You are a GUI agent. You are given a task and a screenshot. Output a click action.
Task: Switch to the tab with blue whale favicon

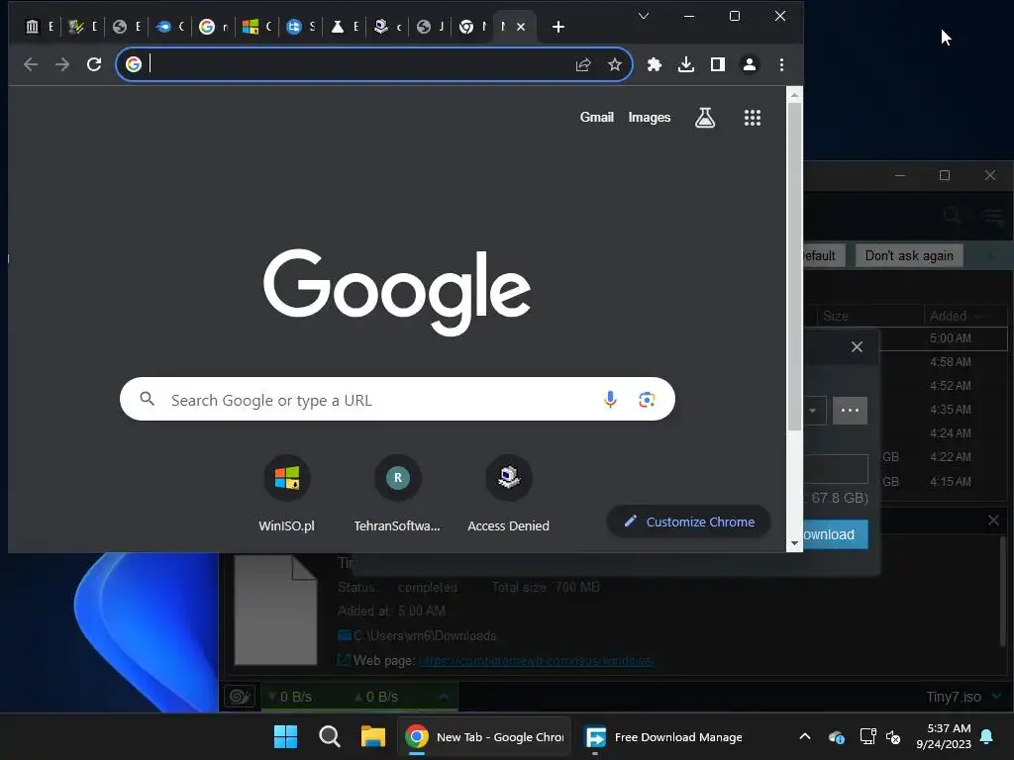coord(170,27)
